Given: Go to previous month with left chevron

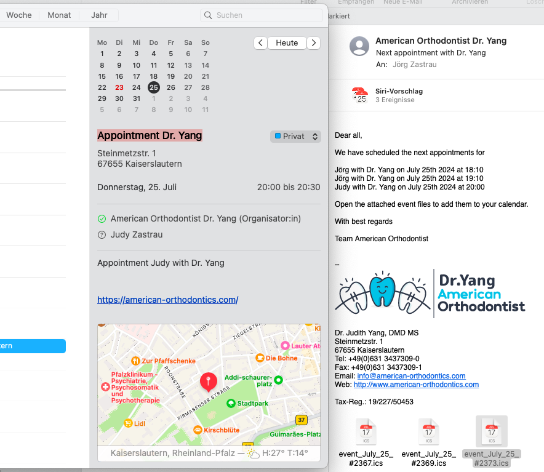Looking at the screenshot, I should [x=260, y=43].
